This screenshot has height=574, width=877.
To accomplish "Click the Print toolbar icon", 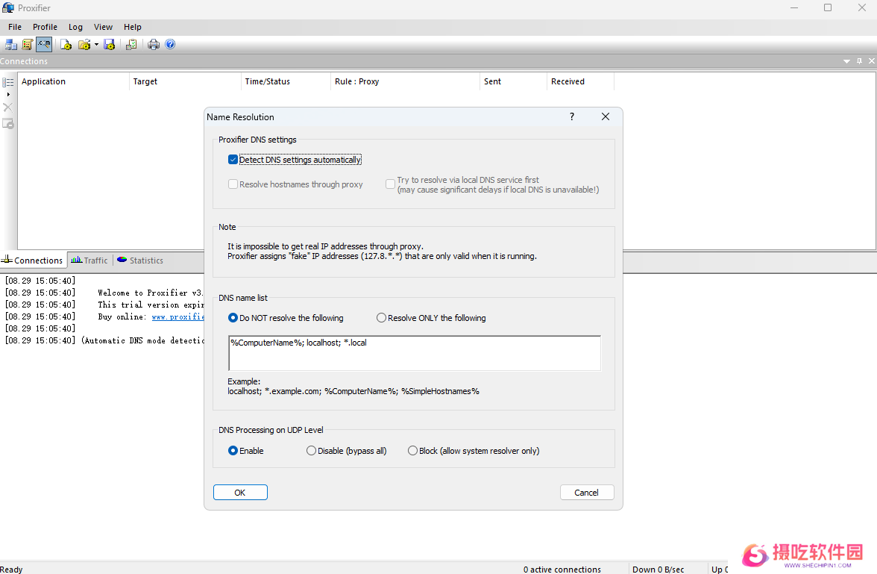I will pyautogui.click(x=154, y=45).
